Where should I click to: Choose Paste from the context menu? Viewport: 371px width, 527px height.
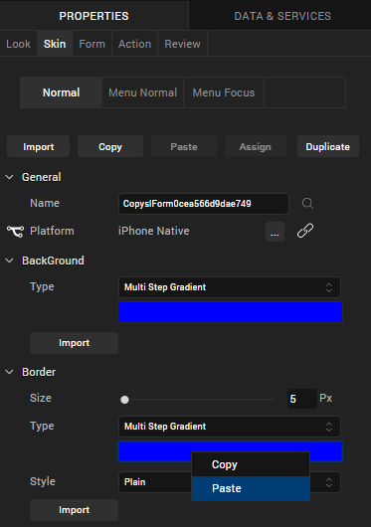pyautogui.click(x=251, y=488)
